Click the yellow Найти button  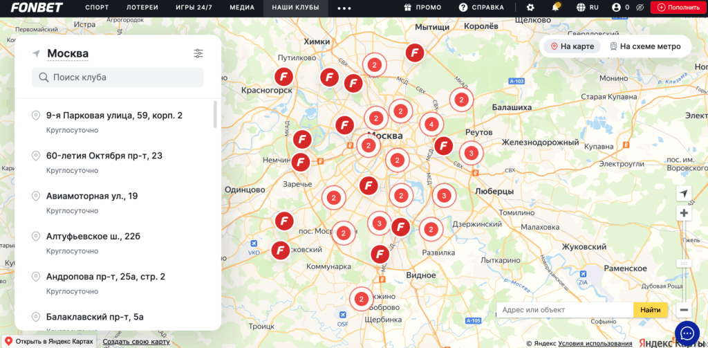(650, 310)
